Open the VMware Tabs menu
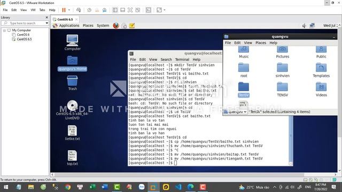Viewport: 342px width, 192px height. [x=42, y=10]
